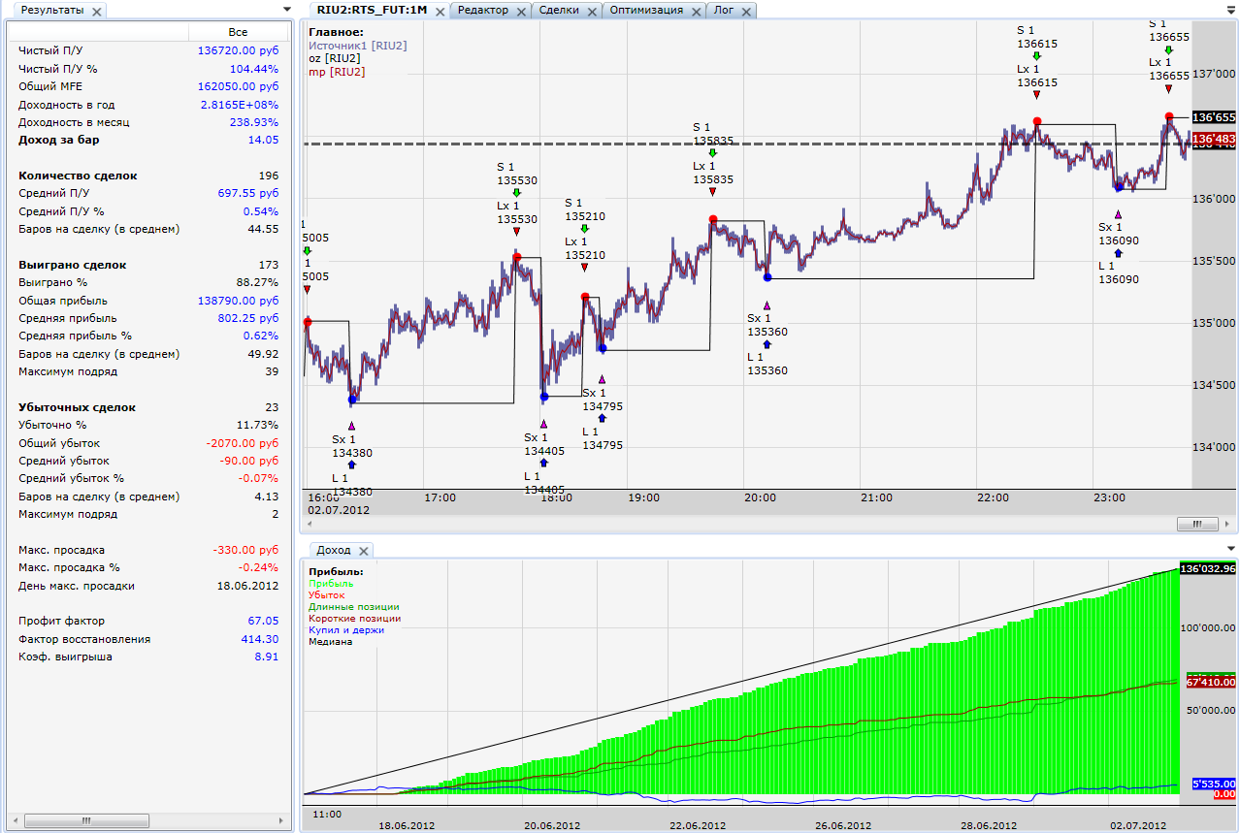Select the Чистый П/У row
Screen dimensions: 1240x833
tap(148, 50)
